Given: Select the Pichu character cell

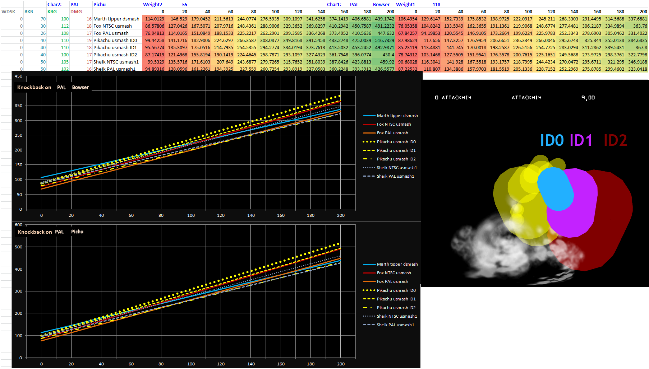Looking at the screenshot, I should [117, 4].
